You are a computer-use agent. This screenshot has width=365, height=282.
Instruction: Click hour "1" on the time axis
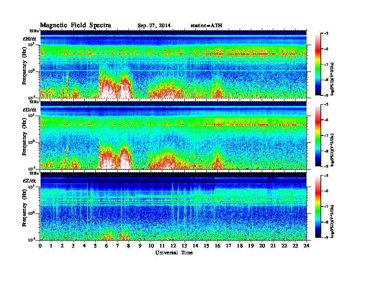point(51,246)
